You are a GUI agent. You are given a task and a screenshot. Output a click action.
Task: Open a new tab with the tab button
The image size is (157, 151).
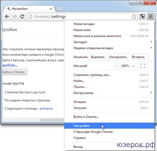(x=60, y=9)
